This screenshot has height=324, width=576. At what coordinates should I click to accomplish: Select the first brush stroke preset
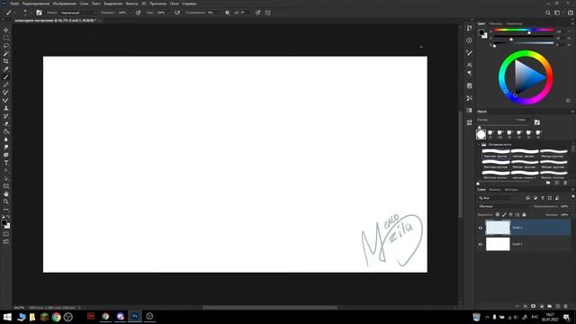coord(496,154)
